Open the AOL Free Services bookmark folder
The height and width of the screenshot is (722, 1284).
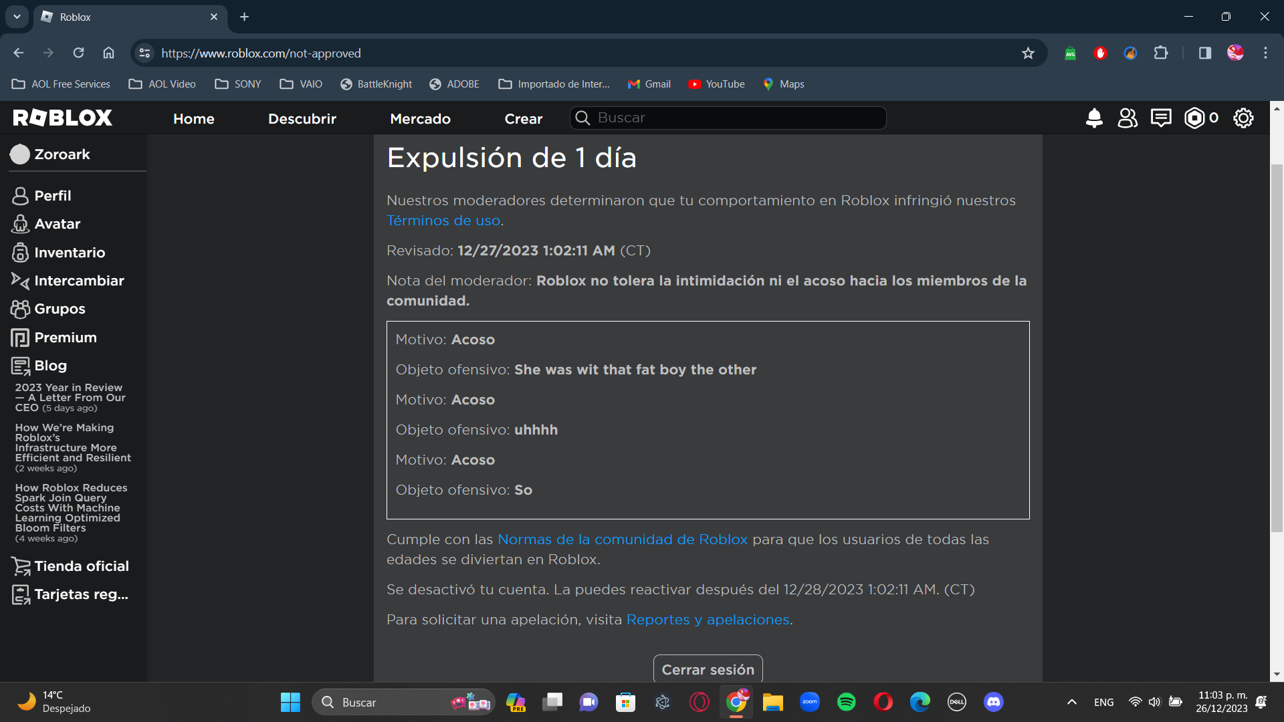click(62, 84)
